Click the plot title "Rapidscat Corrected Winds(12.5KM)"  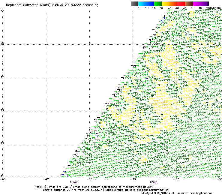[x=34, y=5]
